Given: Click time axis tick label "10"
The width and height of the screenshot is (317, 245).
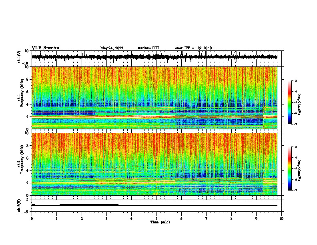Looking at the screenshot, I should click(x=281, y=219).
